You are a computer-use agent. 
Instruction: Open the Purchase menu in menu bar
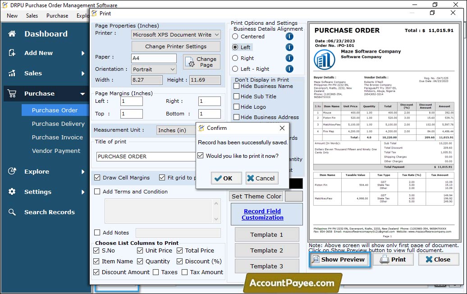pyautogui.click(x=57, y=16)
